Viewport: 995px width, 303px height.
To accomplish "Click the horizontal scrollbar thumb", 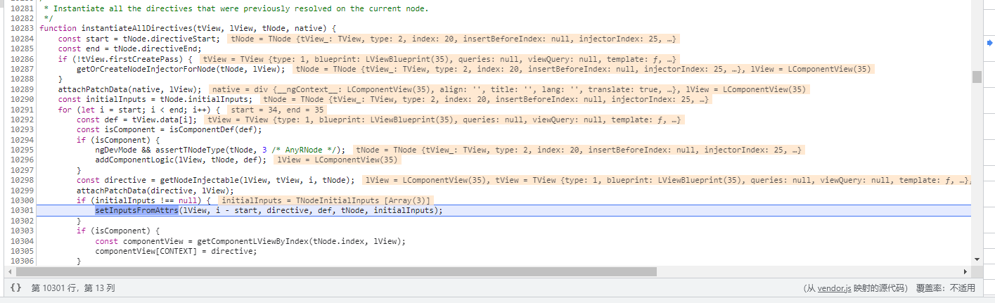I will pos(336,271).
